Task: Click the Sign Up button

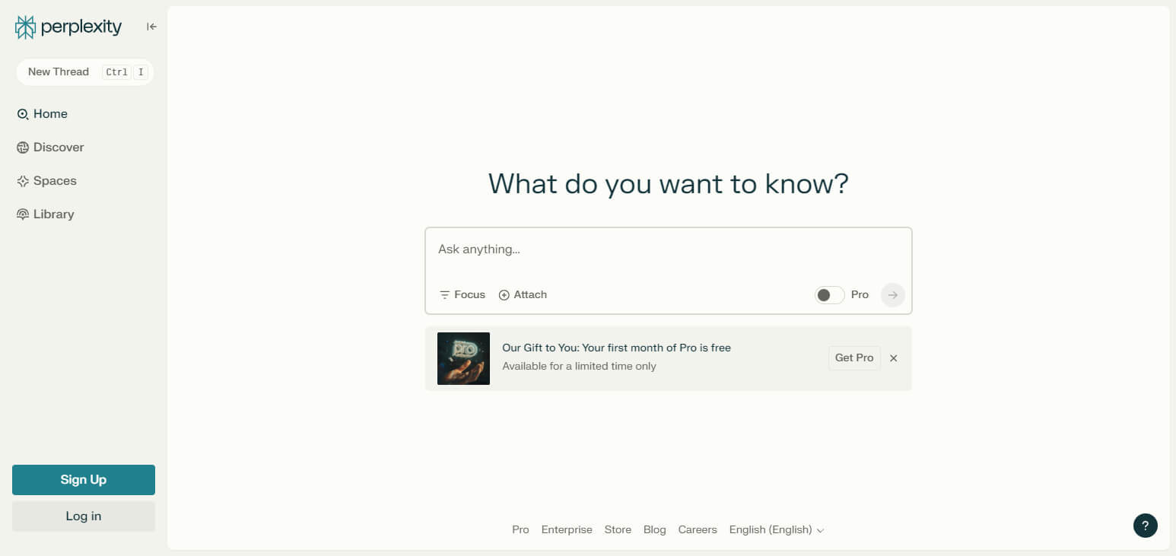Action: (x=84, y=480)
